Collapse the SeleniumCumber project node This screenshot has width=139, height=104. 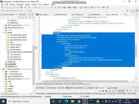(1, 69)
